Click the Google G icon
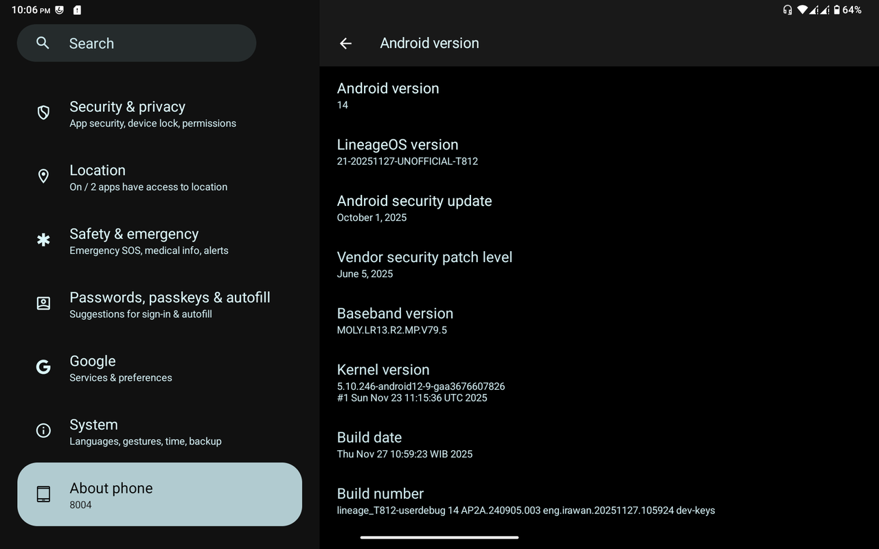 [x=43, y=367]
